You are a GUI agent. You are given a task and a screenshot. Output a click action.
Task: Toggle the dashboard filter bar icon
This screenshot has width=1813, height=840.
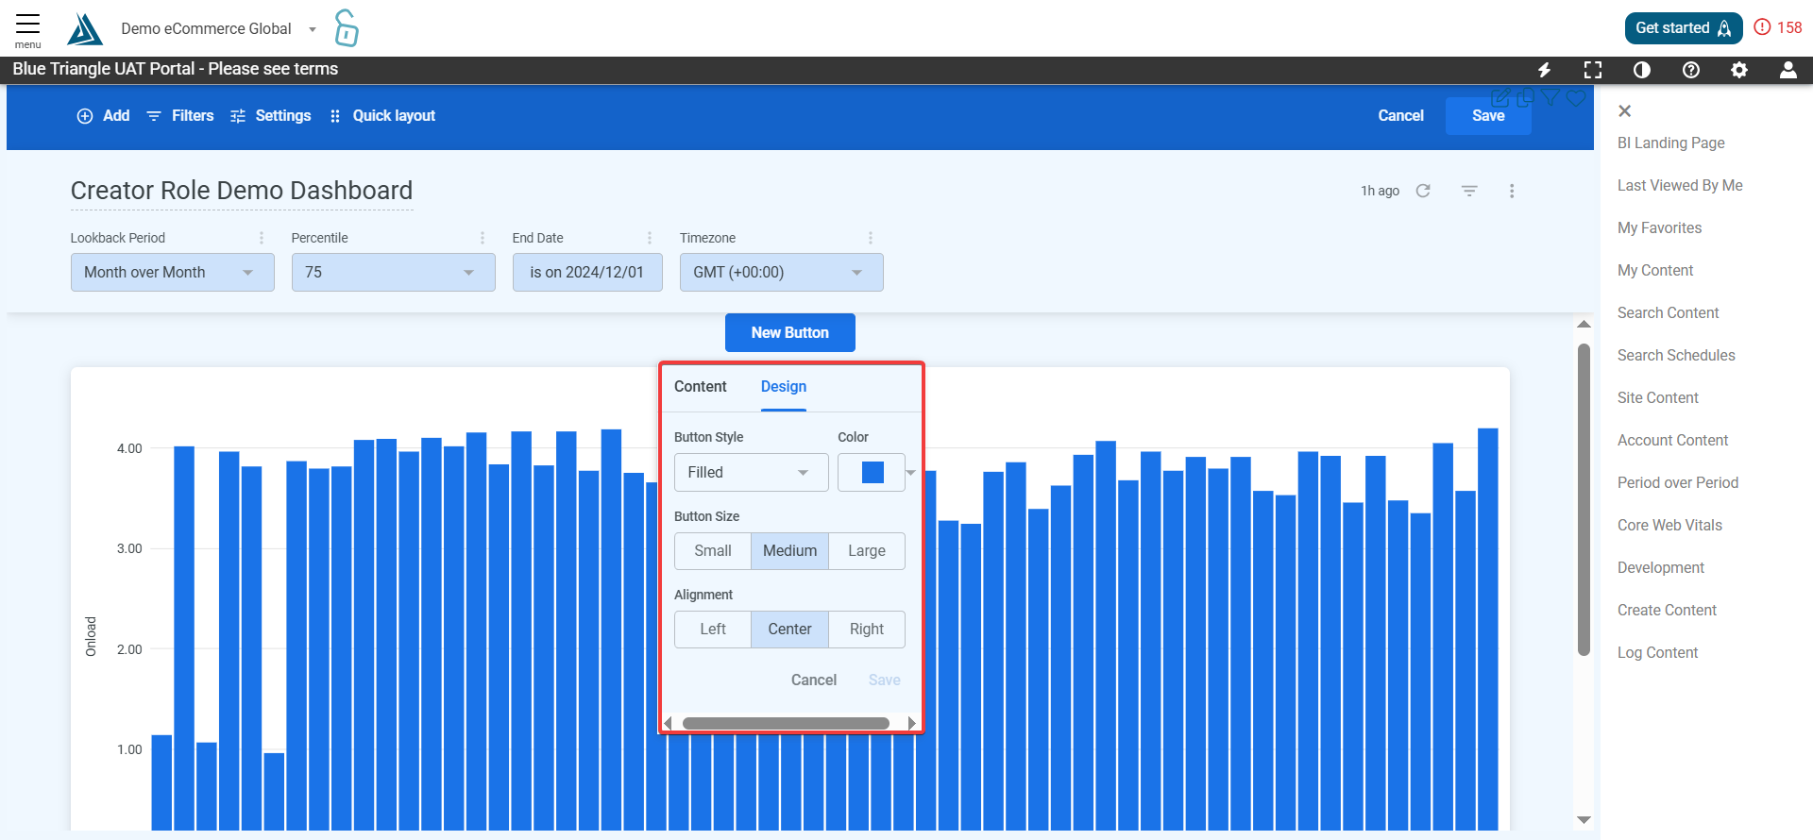[x=1469, y=191]
